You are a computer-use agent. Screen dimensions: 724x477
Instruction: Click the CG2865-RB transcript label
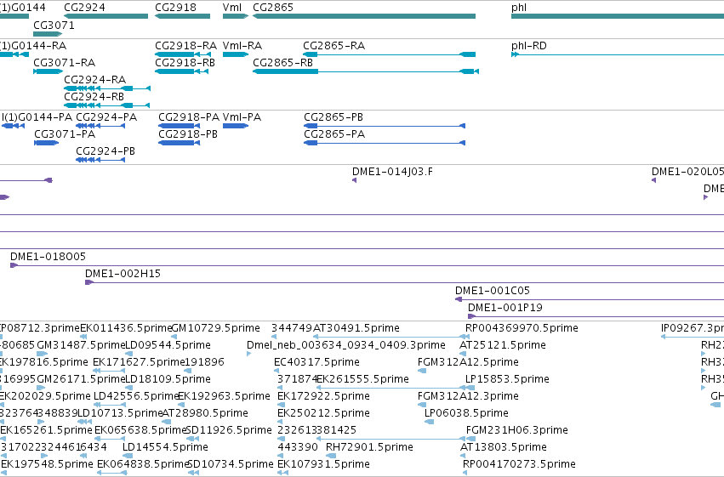(282, 63)
